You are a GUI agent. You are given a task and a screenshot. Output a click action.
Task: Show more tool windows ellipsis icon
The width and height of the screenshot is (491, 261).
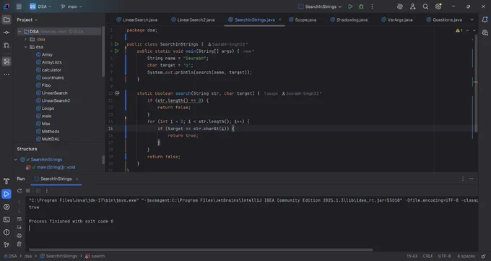point(6,74)
